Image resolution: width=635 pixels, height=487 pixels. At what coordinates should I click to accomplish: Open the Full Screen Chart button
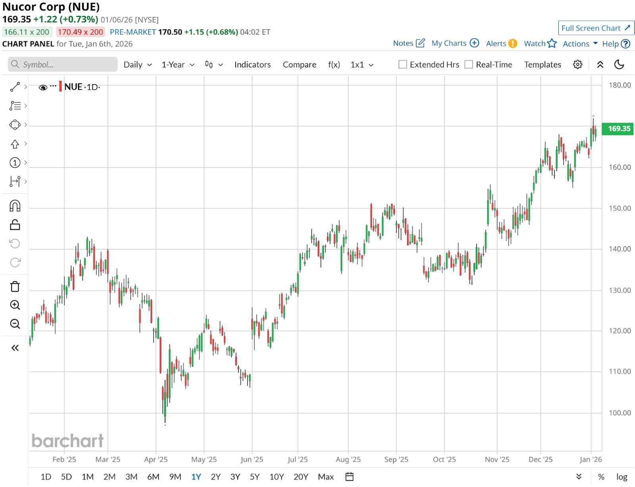click(x=596, y=28)
